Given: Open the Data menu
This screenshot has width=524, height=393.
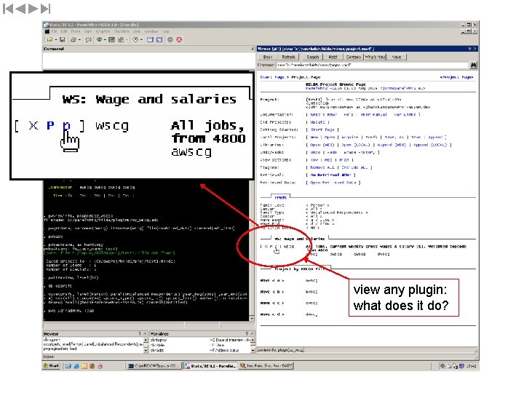Looking at the screenshot, I should 88,31.
